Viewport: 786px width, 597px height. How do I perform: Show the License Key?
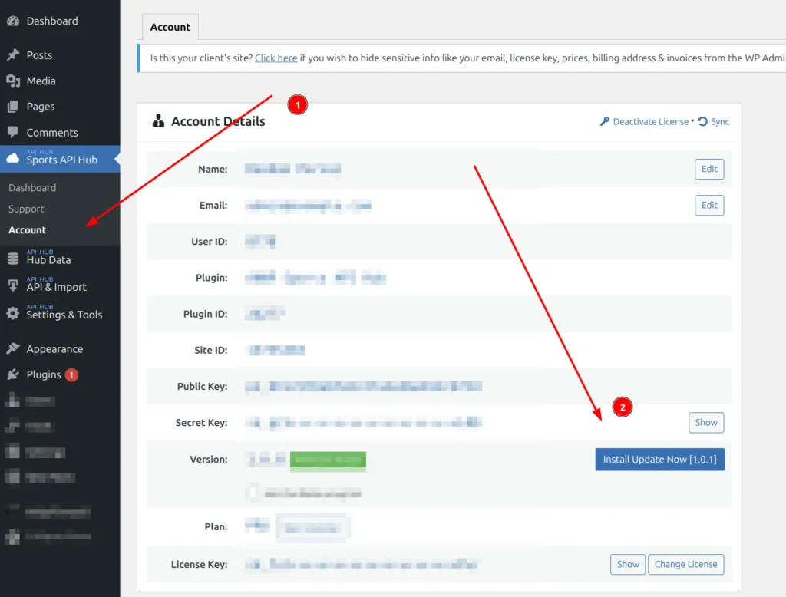628,565
